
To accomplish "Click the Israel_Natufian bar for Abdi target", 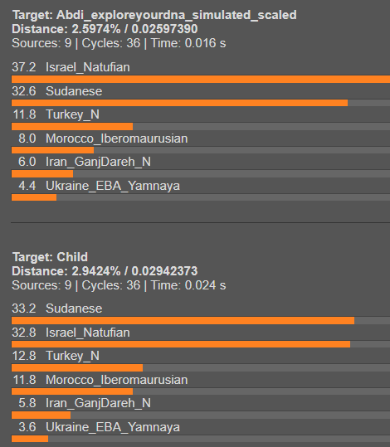I will (x=201, y=80).
